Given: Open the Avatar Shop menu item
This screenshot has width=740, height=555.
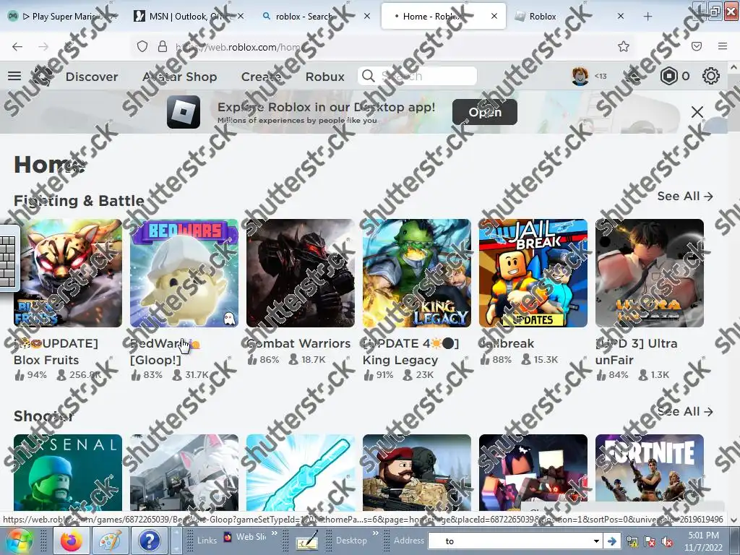Looking at the screenshot, I should pyautogui.click(x=180, y=77).
